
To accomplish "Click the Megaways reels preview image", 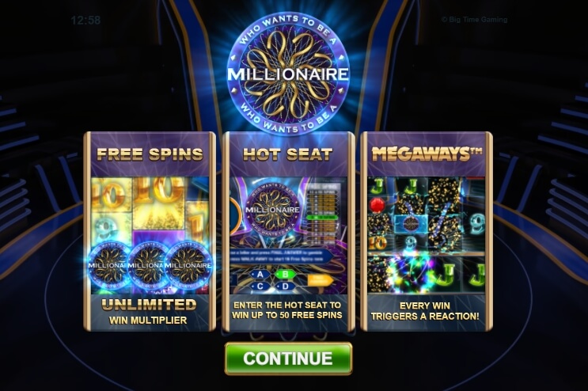I will pos(427,235).
